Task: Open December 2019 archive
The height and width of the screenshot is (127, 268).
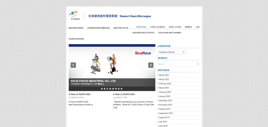Action: pos(165,101)
